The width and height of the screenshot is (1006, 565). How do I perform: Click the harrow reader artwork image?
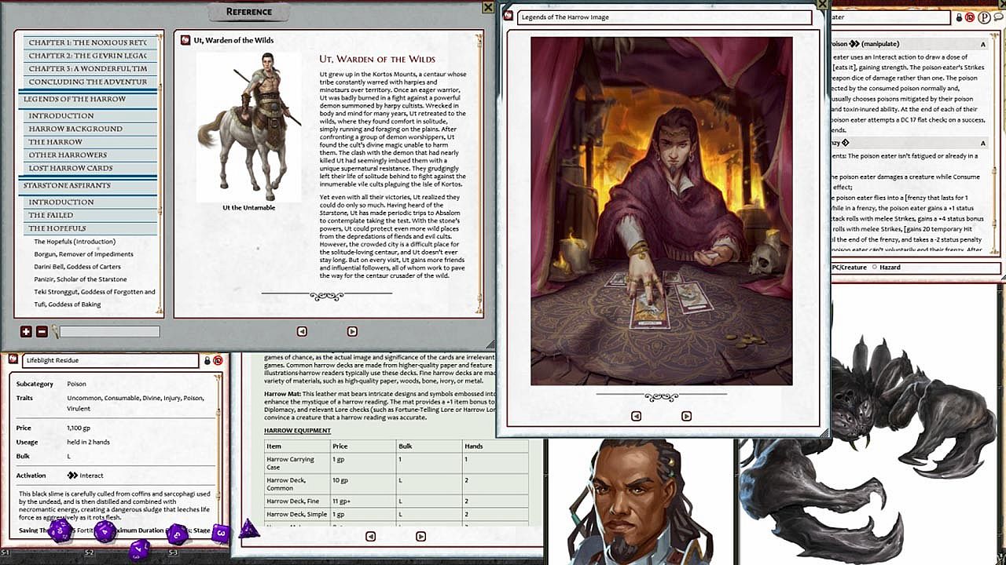pos(661,211)
